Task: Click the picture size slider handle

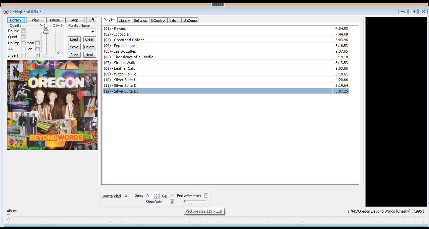Action: pyautogui.click(x=184, y=201)
